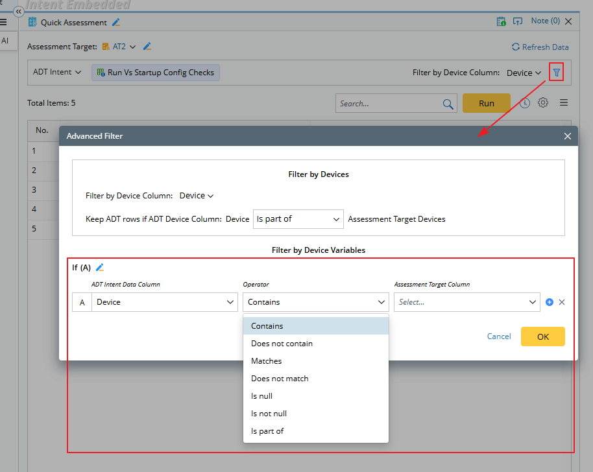Edit Assessment Target AT2 with the pencil icon
Screen dimensions: 593x472
[x=147, y=47]
